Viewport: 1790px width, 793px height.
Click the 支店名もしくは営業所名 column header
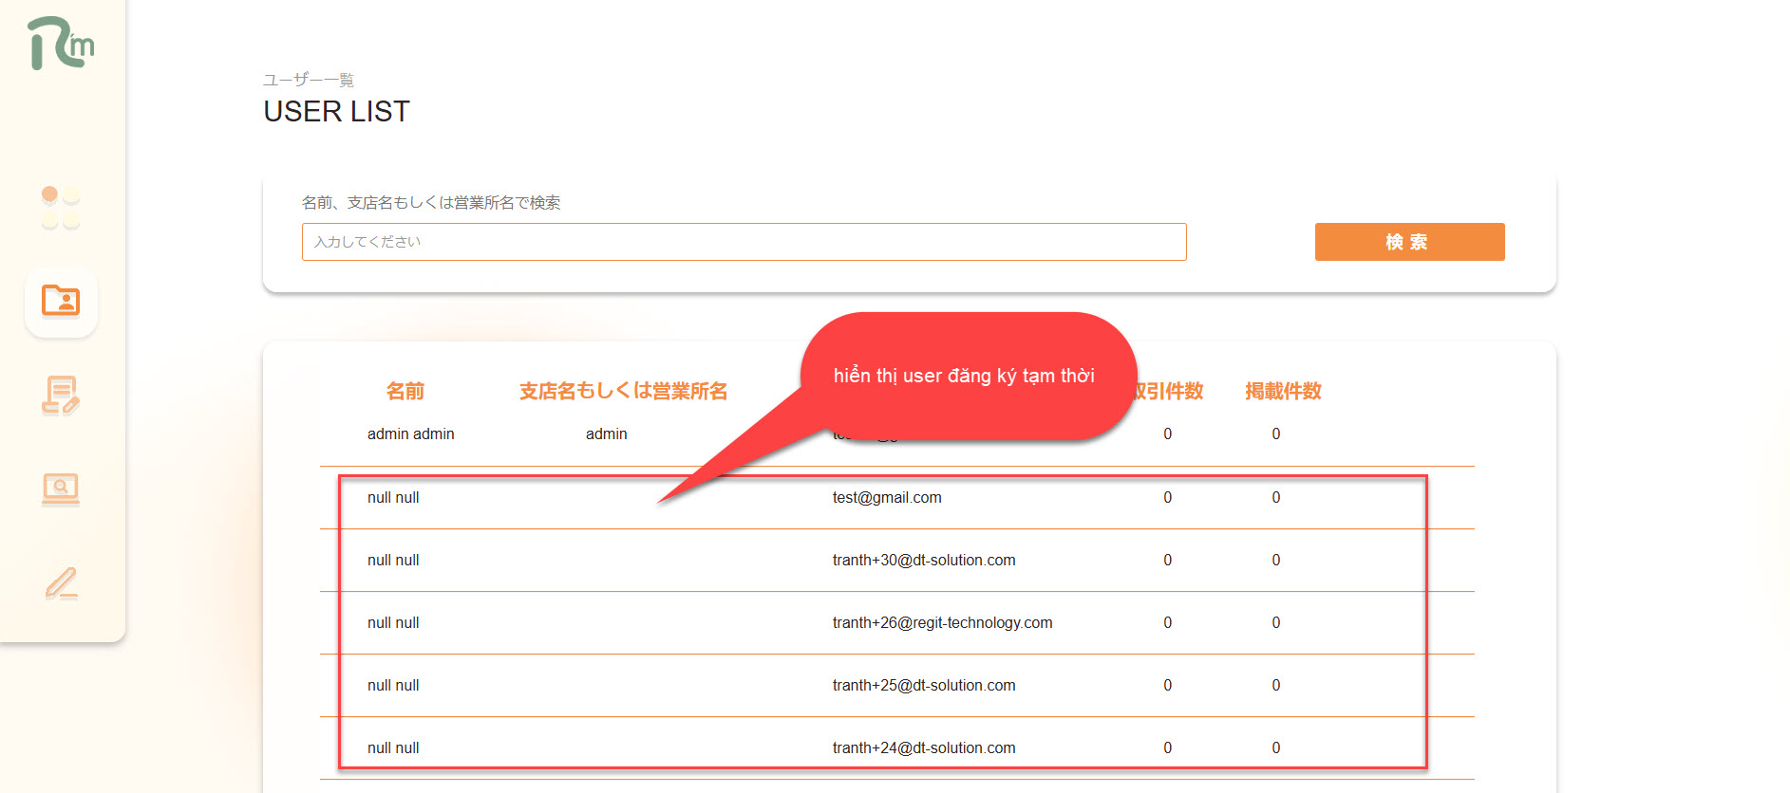point(623,391)
